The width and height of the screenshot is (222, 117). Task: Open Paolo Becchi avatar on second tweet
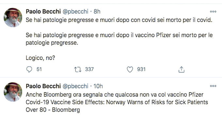13,92
